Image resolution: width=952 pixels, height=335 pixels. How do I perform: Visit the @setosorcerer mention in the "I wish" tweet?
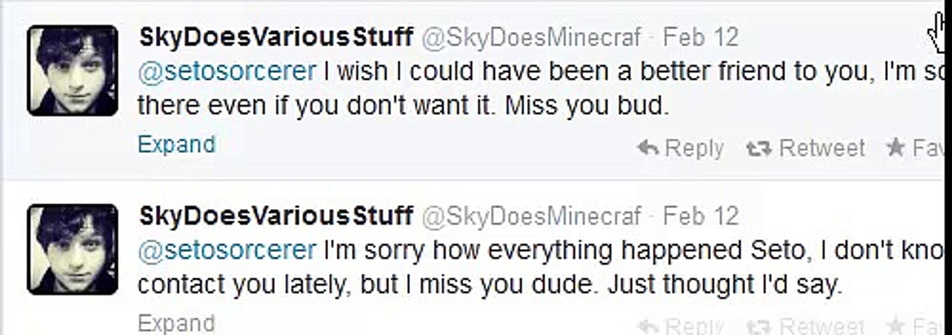[x=227, y=71]
